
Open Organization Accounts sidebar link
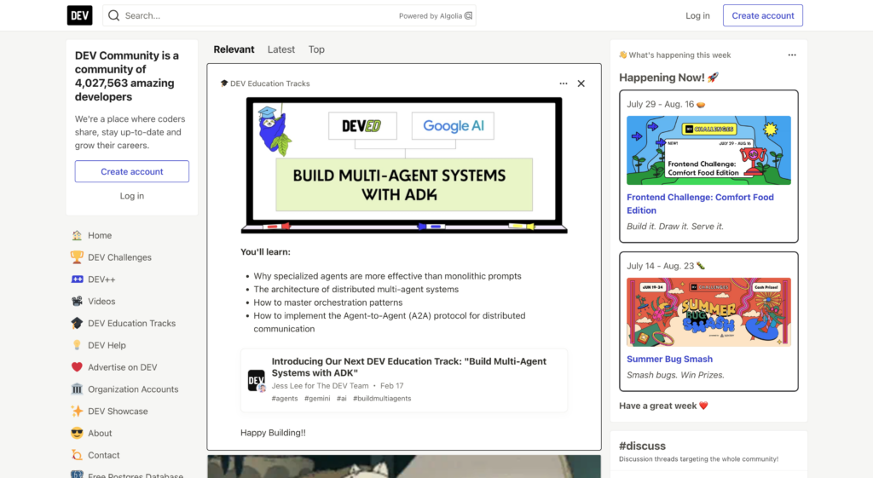coord(132,389)
